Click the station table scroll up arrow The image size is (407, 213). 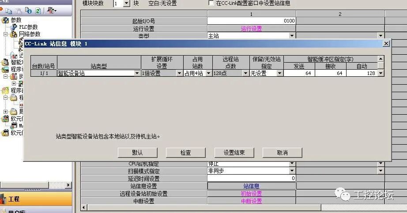point(381,59)
